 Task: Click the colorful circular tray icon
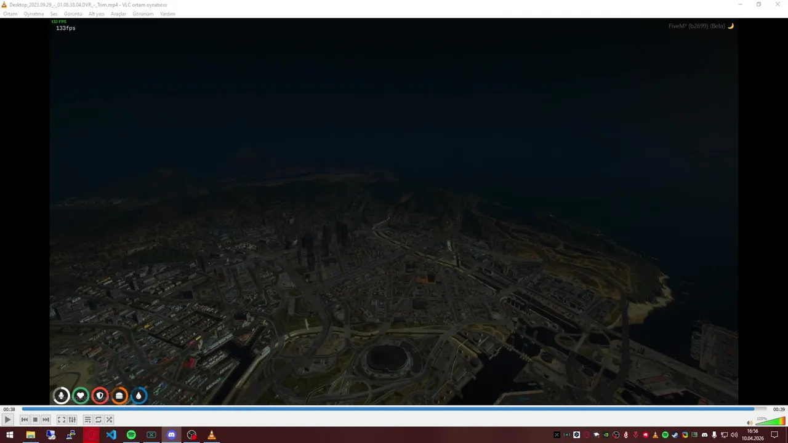pos(685,435)
